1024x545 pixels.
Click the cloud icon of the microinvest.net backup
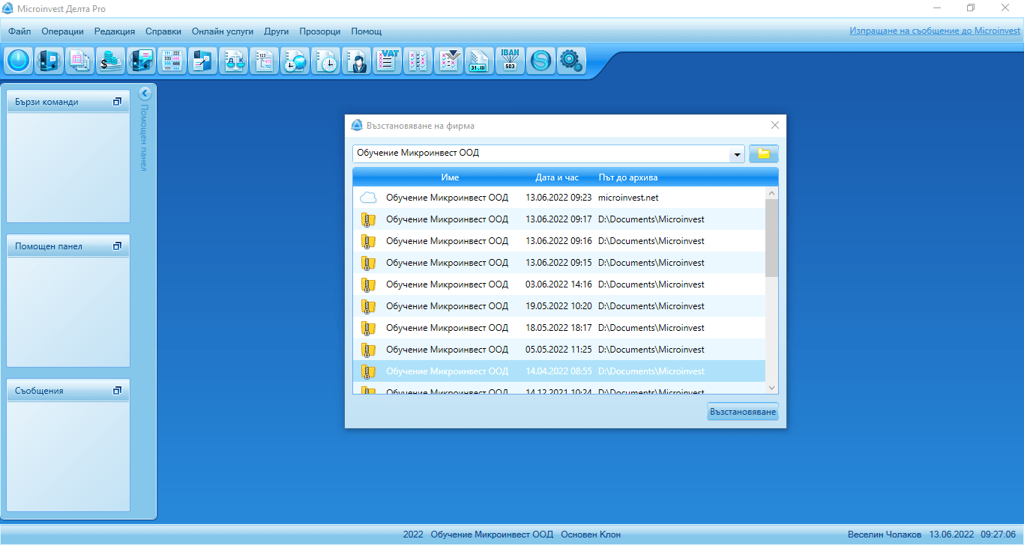click(x=368, y=198)
